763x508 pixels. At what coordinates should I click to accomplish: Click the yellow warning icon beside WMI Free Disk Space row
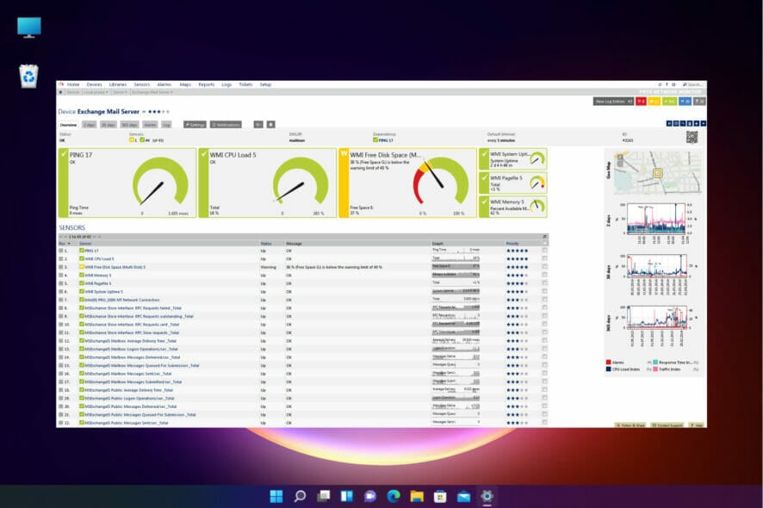pos(82,267)
